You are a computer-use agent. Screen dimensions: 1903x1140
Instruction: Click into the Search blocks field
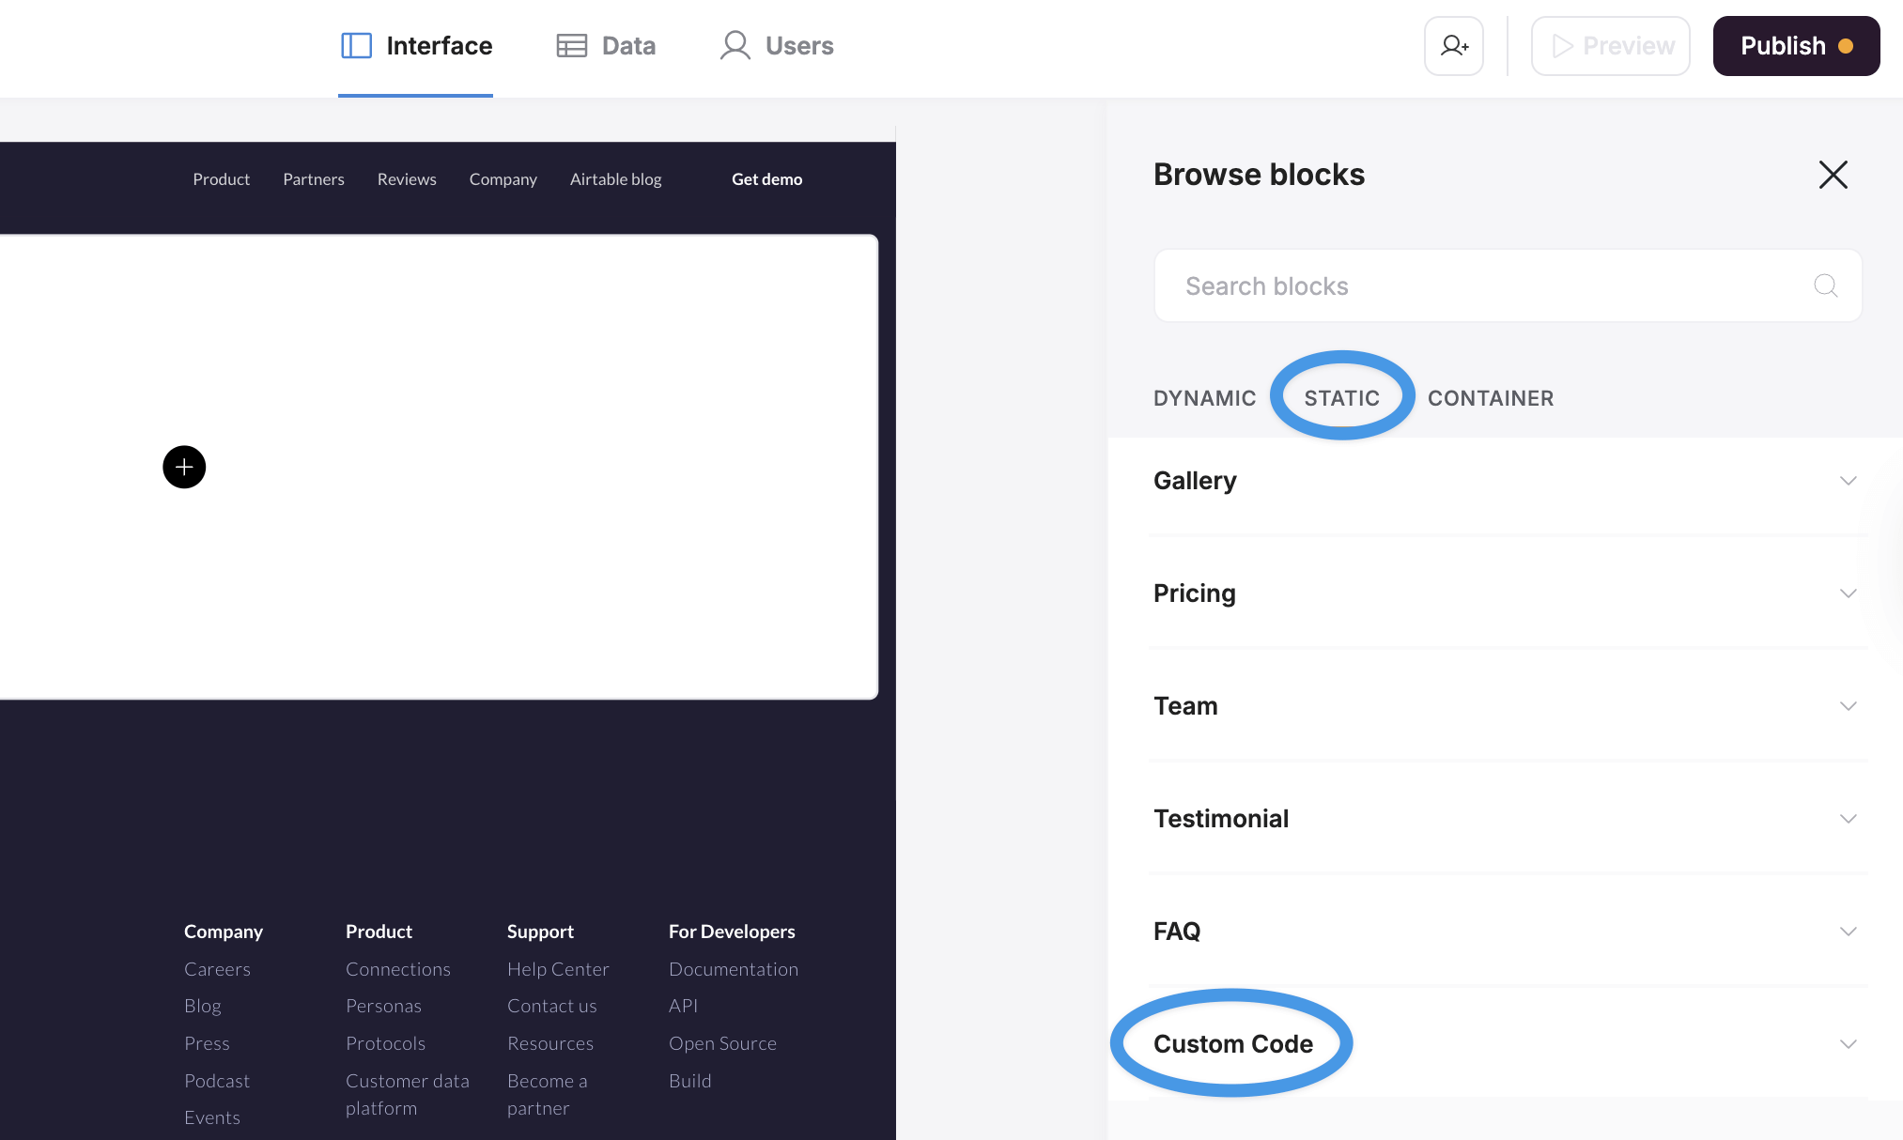[x=1484, y=286]
